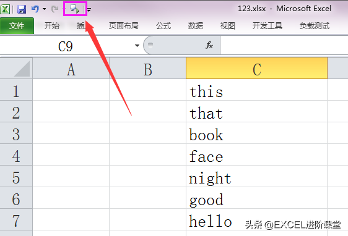Select the cell containing 'this'
This screenshot has height=236, width=348.
257,90
